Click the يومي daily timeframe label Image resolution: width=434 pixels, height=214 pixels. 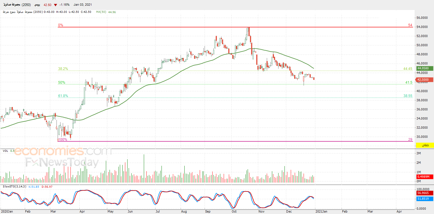[x=37, y=5]
